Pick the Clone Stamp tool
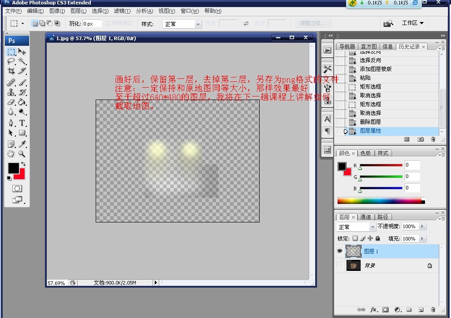Screen dimensions: 451x318 pos(11,92)
